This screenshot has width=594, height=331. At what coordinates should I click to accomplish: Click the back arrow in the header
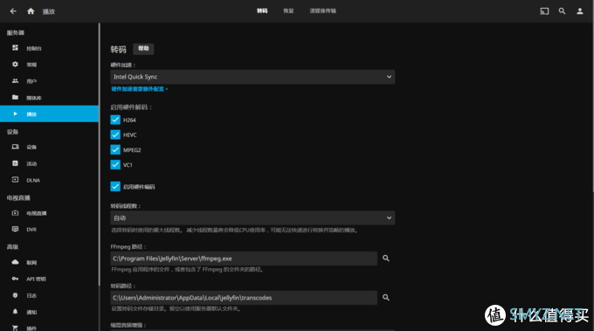coord(13,11)
